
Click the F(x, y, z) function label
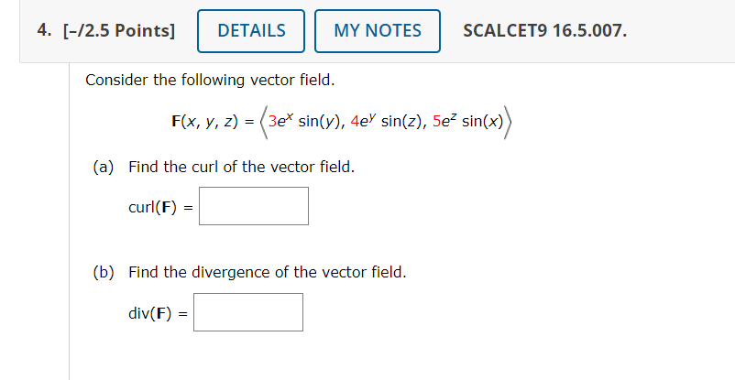[205, 122]
